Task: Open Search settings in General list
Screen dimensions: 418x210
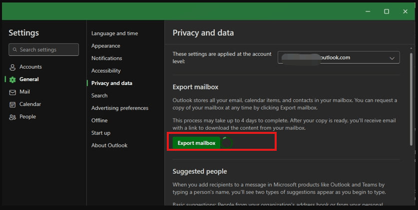Action: tap(99, 96)
